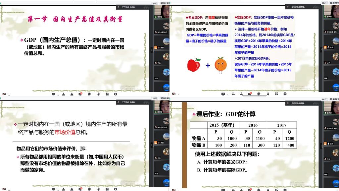
Task: Toggle recording in the 39:21 meeting toolbar
Action: 259,94
